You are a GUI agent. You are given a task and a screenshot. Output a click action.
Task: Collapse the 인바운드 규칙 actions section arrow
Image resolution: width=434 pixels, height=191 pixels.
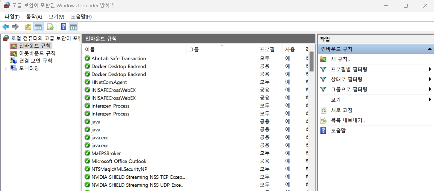(430, 49)
